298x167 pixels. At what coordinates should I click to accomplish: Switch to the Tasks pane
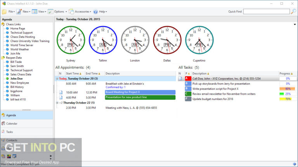pos(27,132)
